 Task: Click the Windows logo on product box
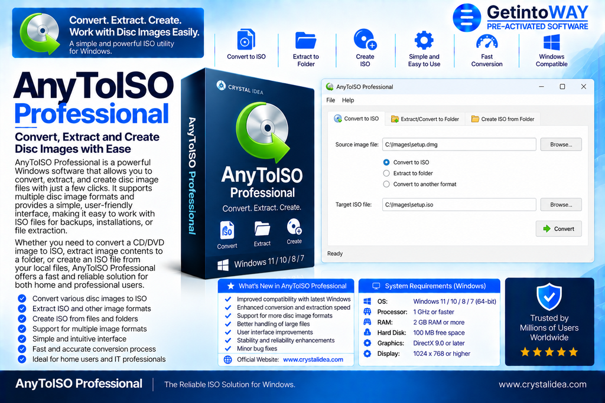pos(223,265)
